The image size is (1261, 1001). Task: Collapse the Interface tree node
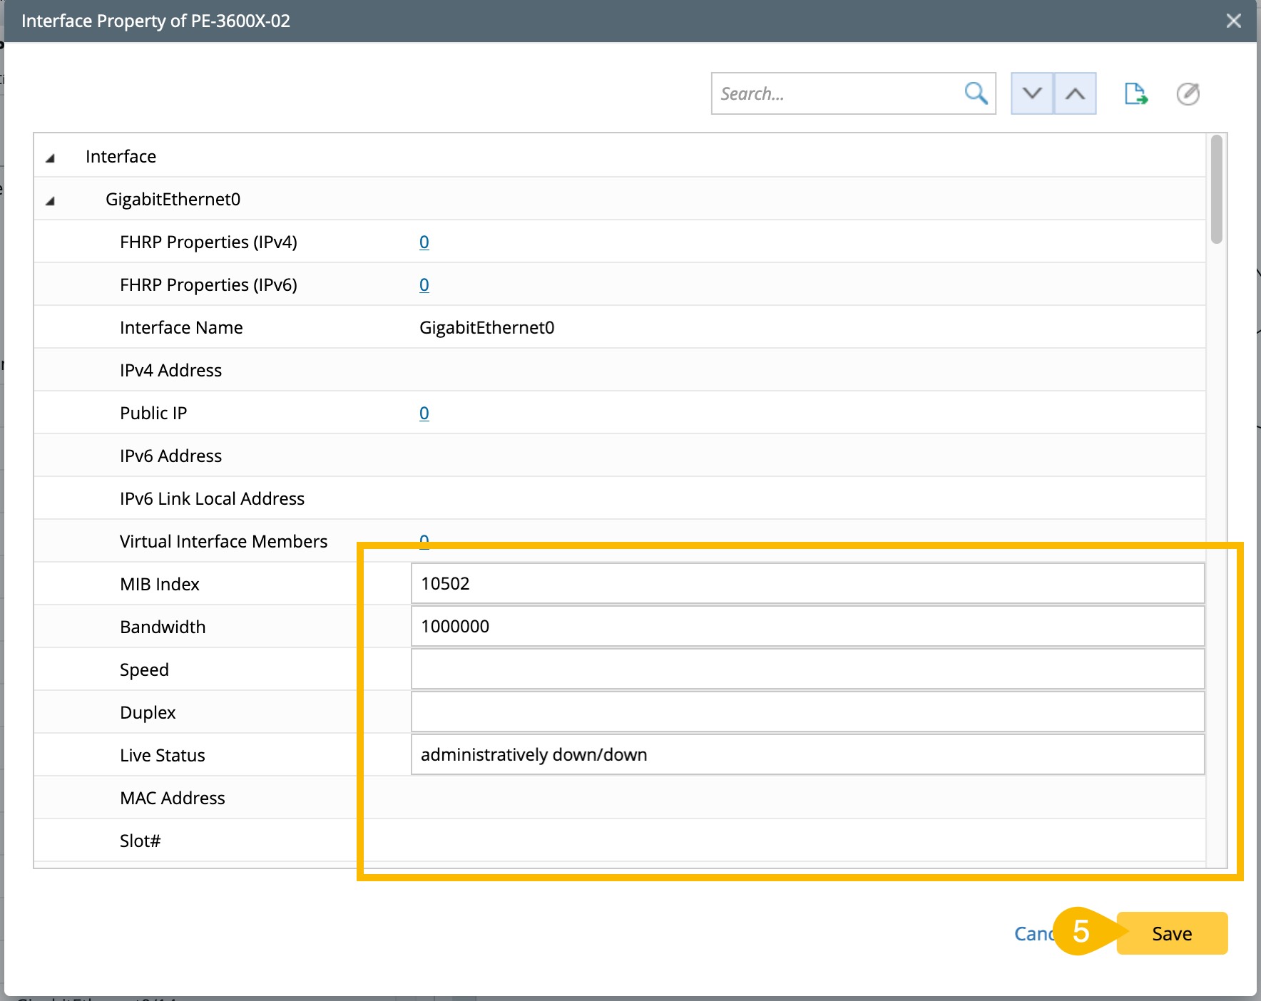[x=51, y=158]
